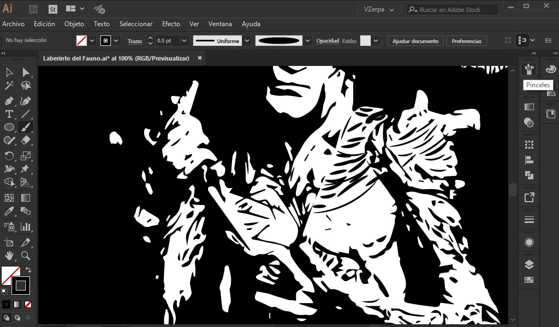
Task: Open the Appearance panel icon
Action: (529, 243)
